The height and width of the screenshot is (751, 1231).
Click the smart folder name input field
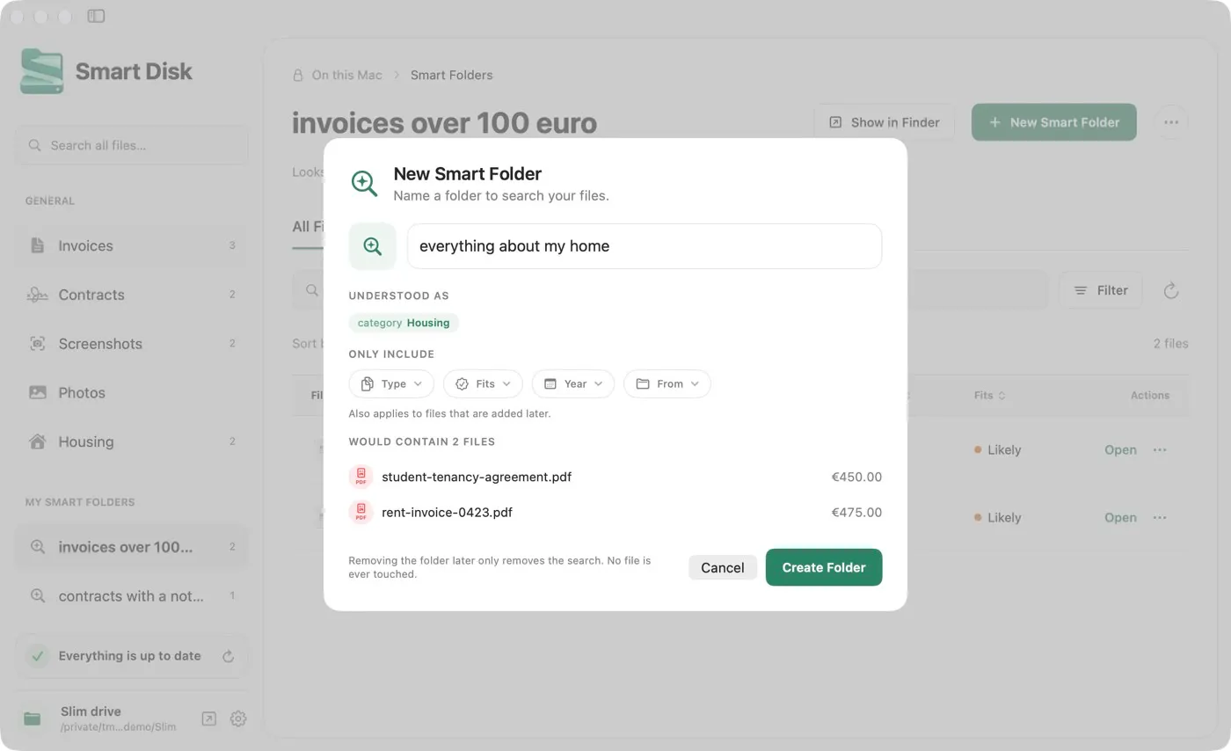[645, 246]
